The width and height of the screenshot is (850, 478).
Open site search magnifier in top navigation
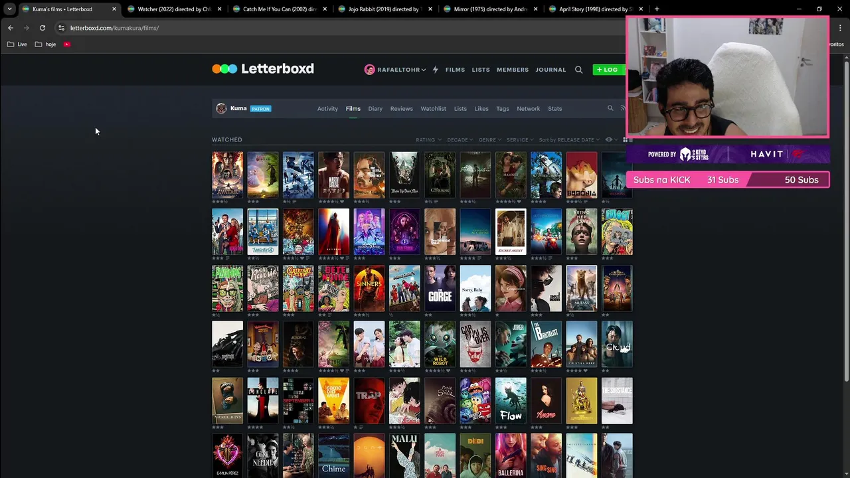pos(578,70)
